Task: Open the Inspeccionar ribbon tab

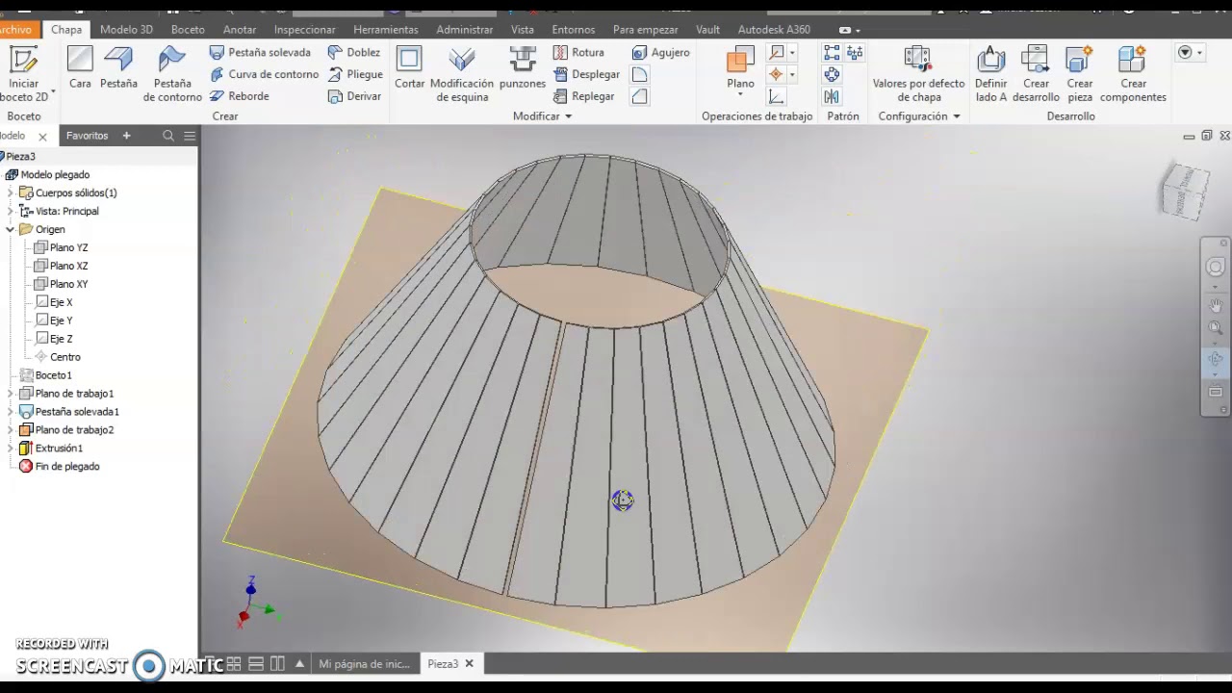Action: [x=304, y=30]
